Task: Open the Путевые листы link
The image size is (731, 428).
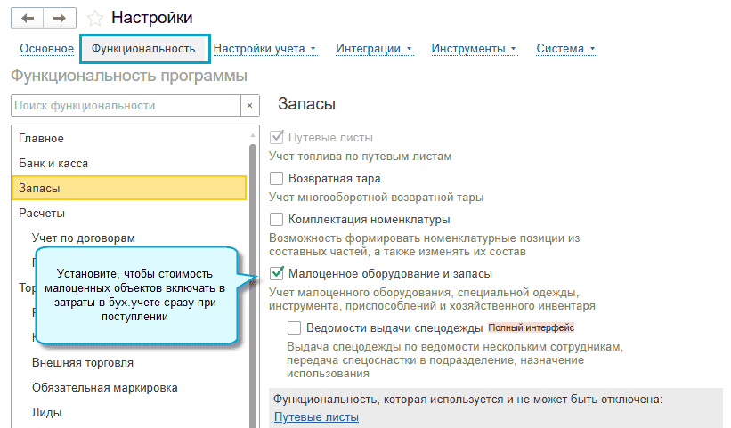Action: coord(316,416)
